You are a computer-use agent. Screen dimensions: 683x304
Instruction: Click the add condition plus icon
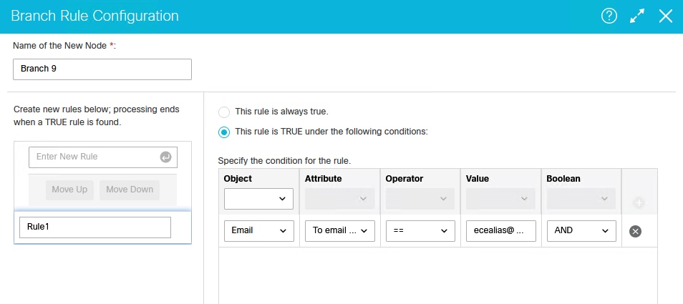coord(639,202)
